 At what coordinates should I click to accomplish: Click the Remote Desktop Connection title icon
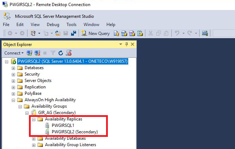[x=5, y=4]
